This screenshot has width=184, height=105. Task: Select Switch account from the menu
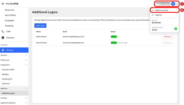165,10
